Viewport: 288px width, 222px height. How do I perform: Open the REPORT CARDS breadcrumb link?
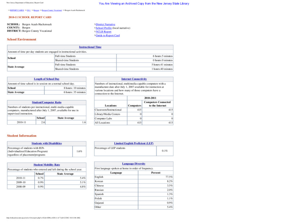(17, 10)
